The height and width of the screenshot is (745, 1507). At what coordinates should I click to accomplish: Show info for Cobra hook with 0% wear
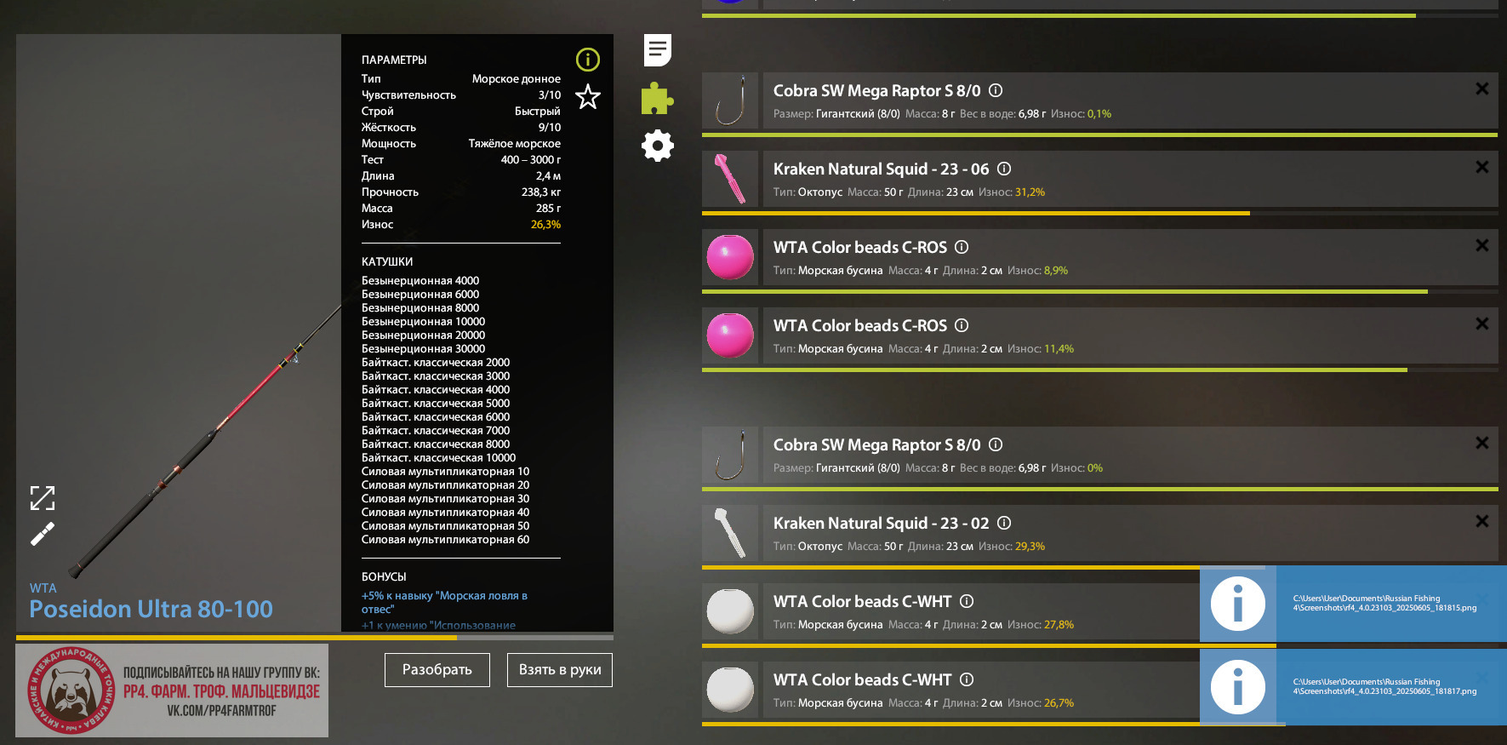[x=996, y=444]
